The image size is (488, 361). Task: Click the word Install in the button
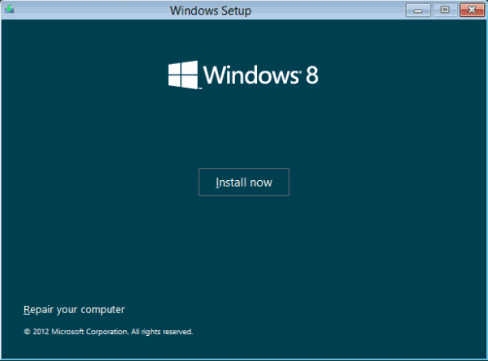[x=230, y=183]
